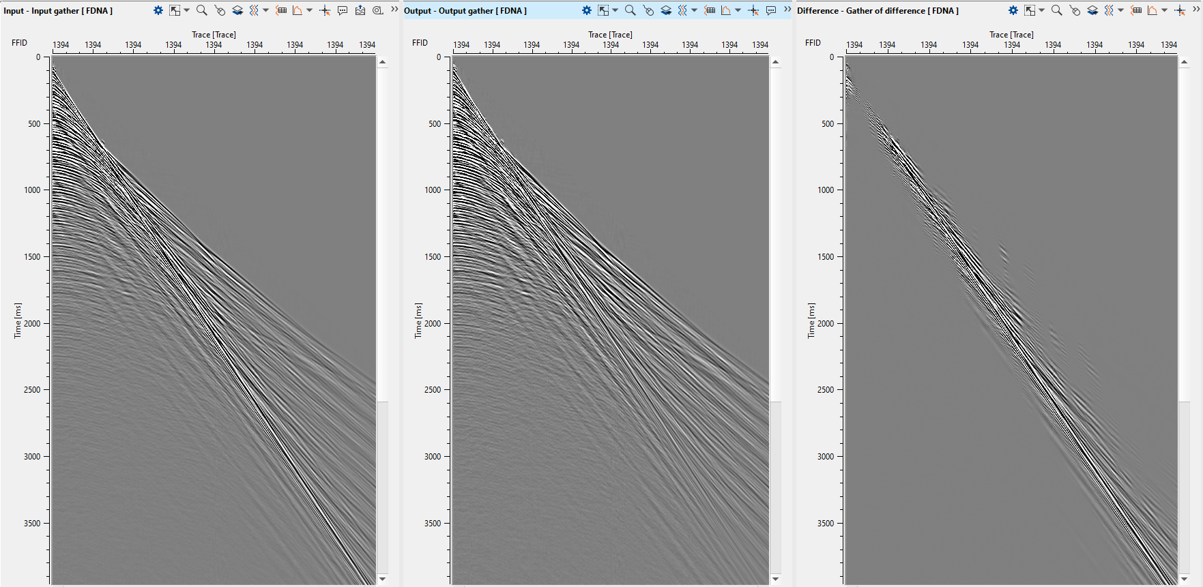Click the trace table icon in Difference toolbar

[x=1136, y=10]
